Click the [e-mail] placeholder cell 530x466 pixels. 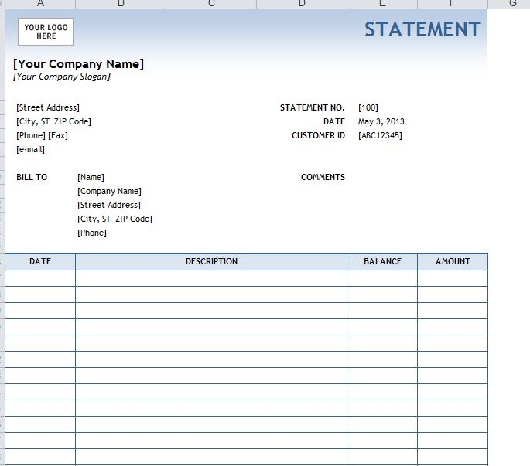pyautogui.click(x=31, y=149)
